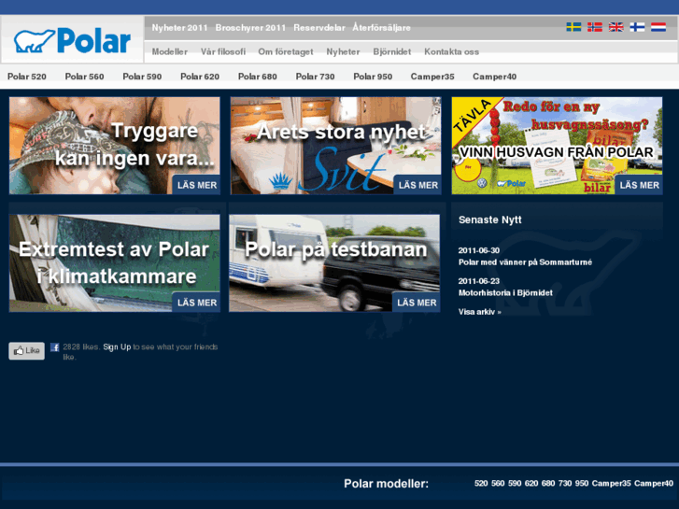679x509 pixels.
Task: Select the Polar 950 model tab
Action: point(373,77)
